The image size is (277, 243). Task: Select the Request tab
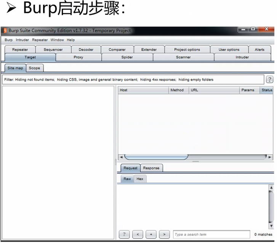click(130, 168)
